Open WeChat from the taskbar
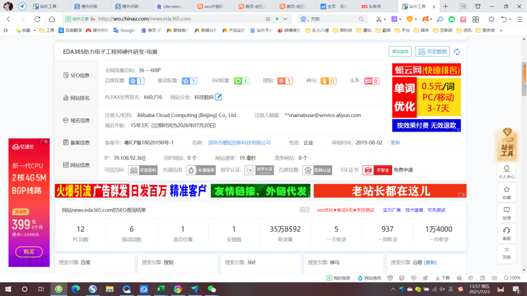This screenshot has height=296, width=527. pos(211,289)
